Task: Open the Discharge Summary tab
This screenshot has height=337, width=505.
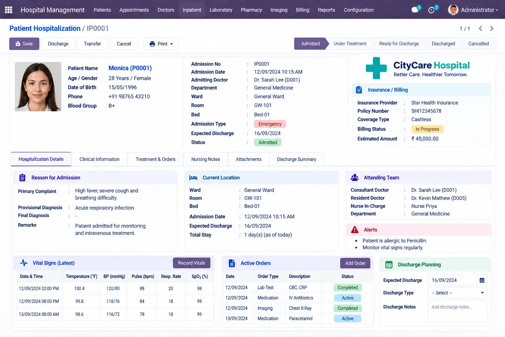Action: coord(297,159)
